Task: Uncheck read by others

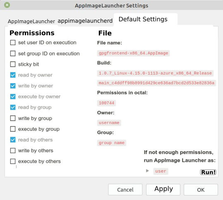Action: [x=13, y=140]
